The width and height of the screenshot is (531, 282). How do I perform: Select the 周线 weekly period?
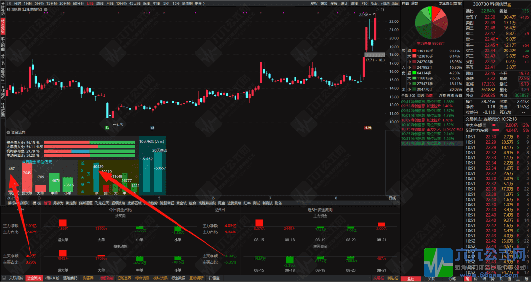coord(100,4)
